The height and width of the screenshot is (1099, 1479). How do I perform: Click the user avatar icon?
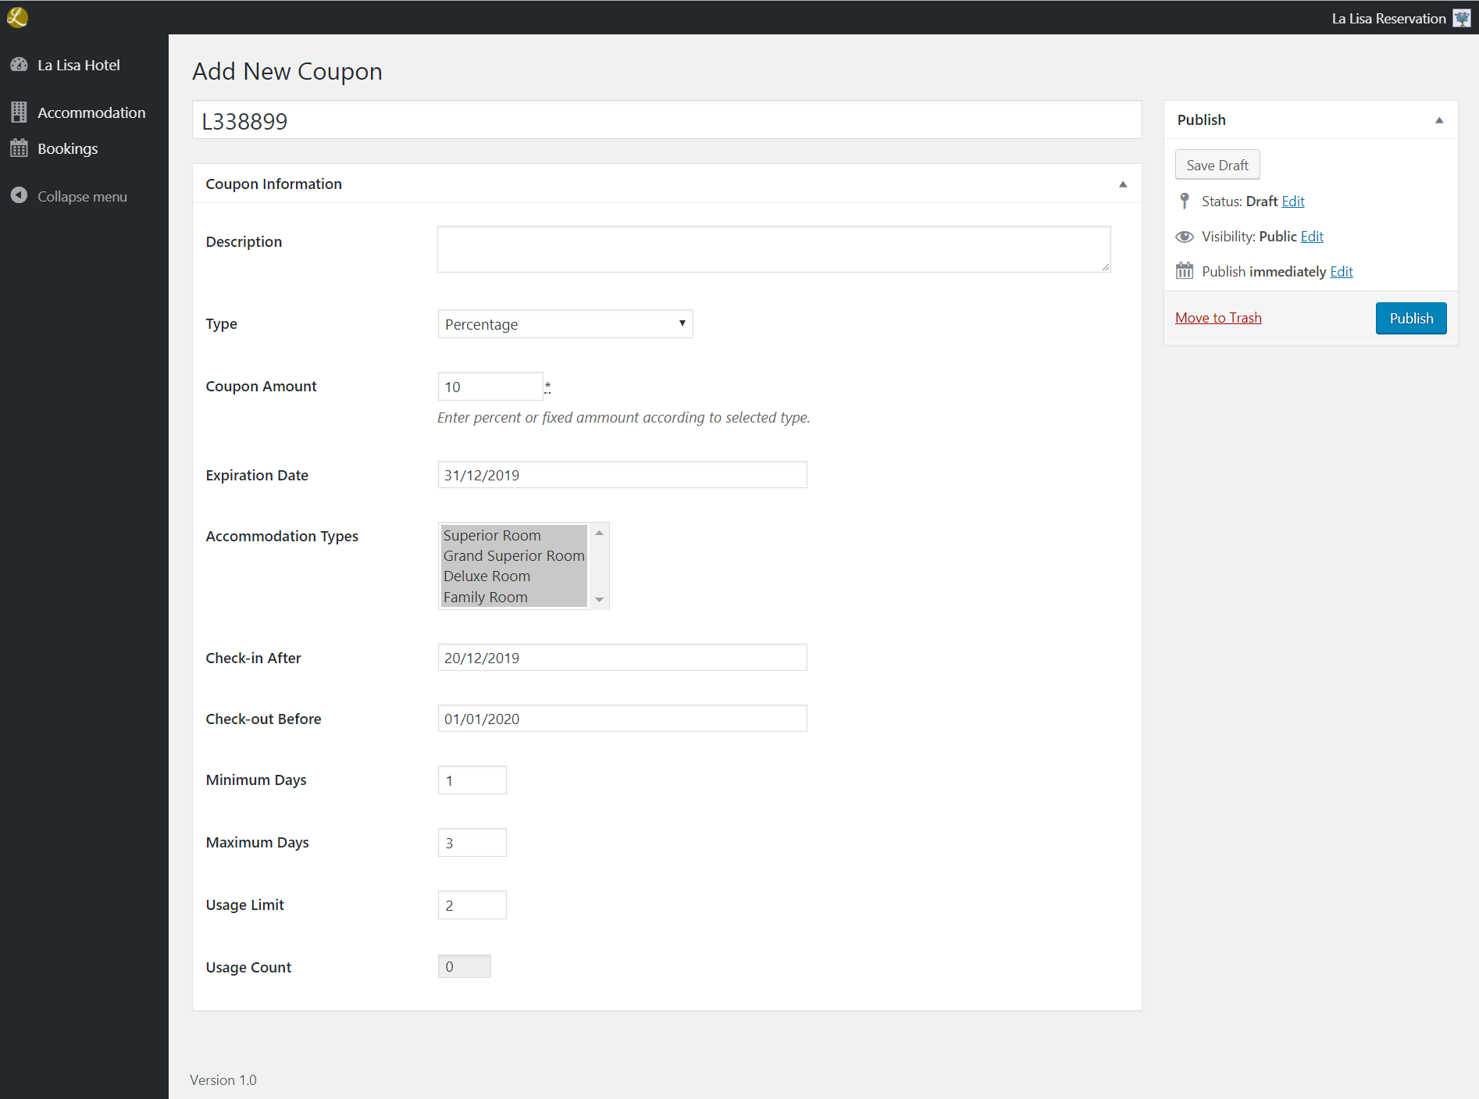pos(1461,18)
